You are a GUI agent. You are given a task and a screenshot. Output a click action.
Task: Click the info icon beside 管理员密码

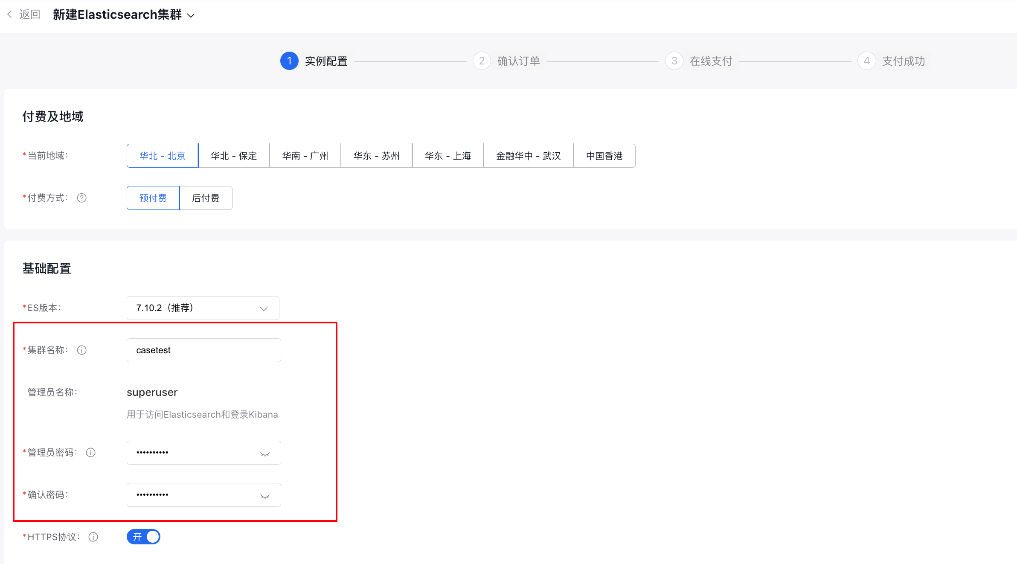click(90, 453)
